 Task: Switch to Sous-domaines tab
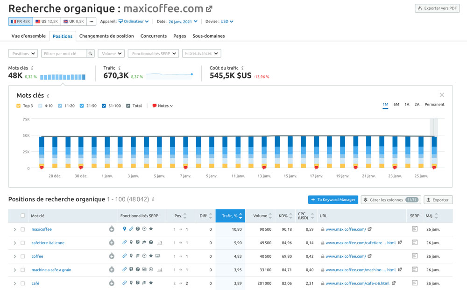[209, 36]
